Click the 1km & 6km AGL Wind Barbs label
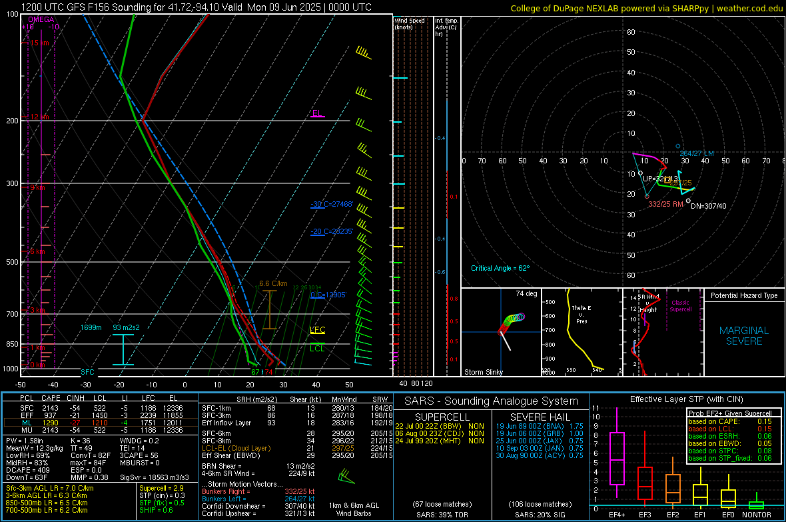Screen dimensions: 786x522 (354, 509)
